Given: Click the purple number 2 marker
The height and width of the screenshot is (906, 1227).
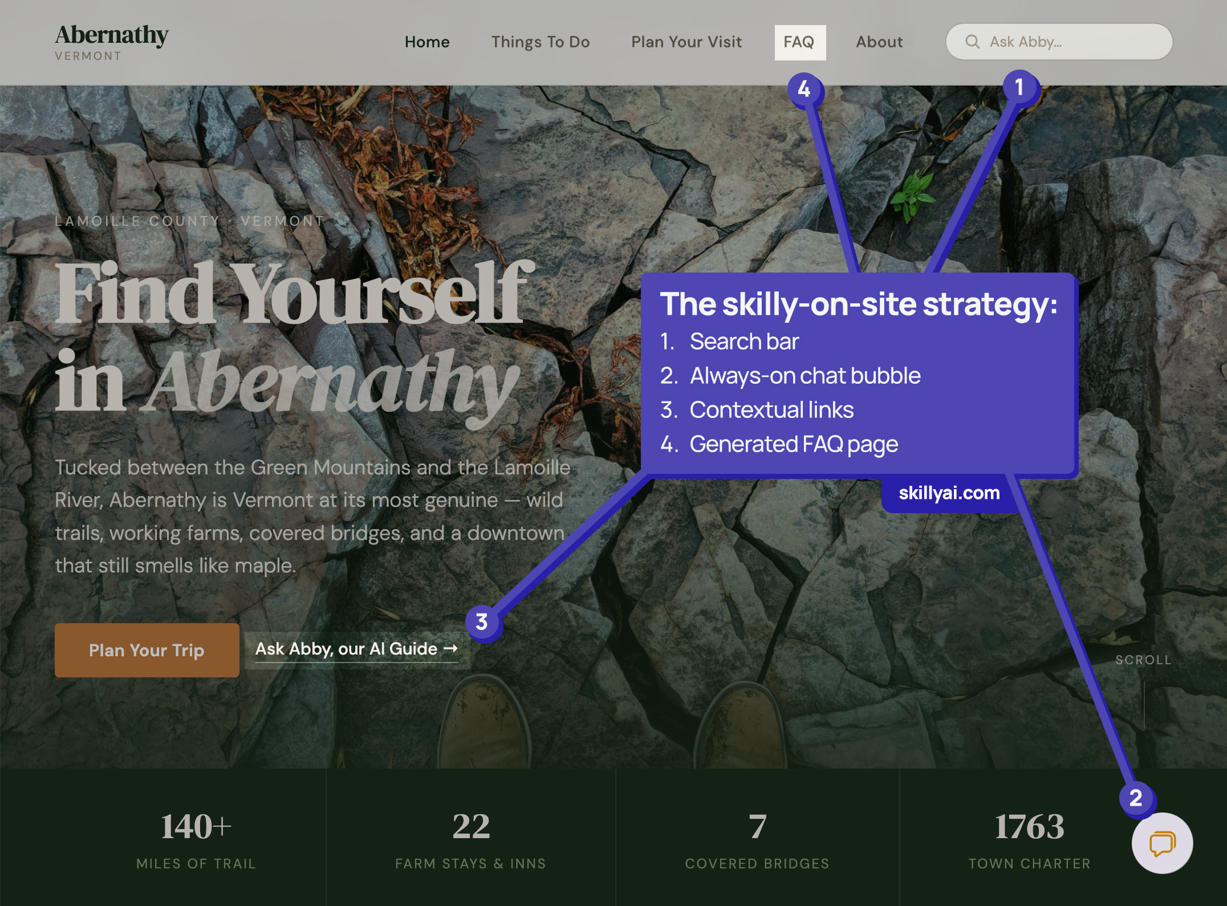Looking at the screenshot, I should coord(1136,798).
